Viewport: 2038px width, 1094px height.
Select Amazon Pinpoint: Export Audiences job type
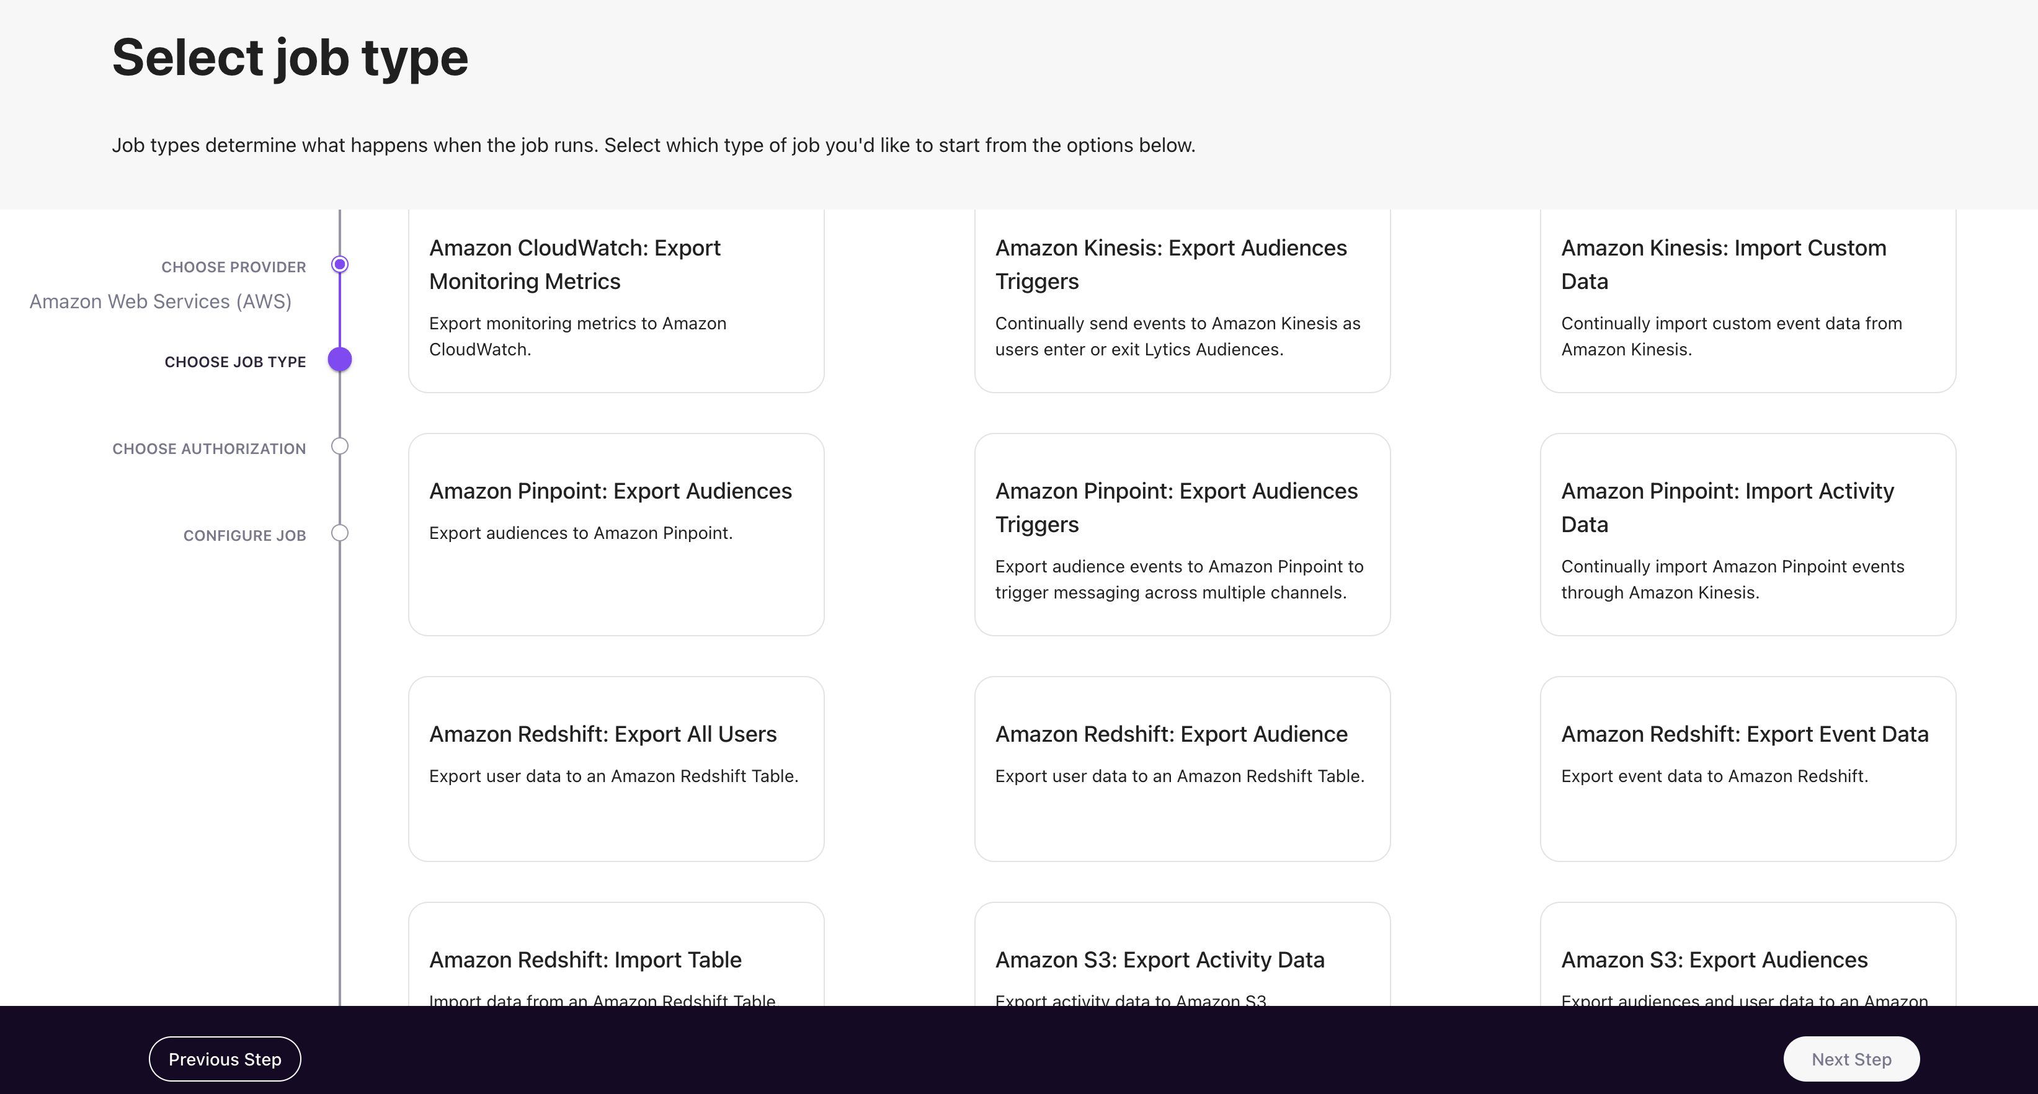(x=616, y=534)
